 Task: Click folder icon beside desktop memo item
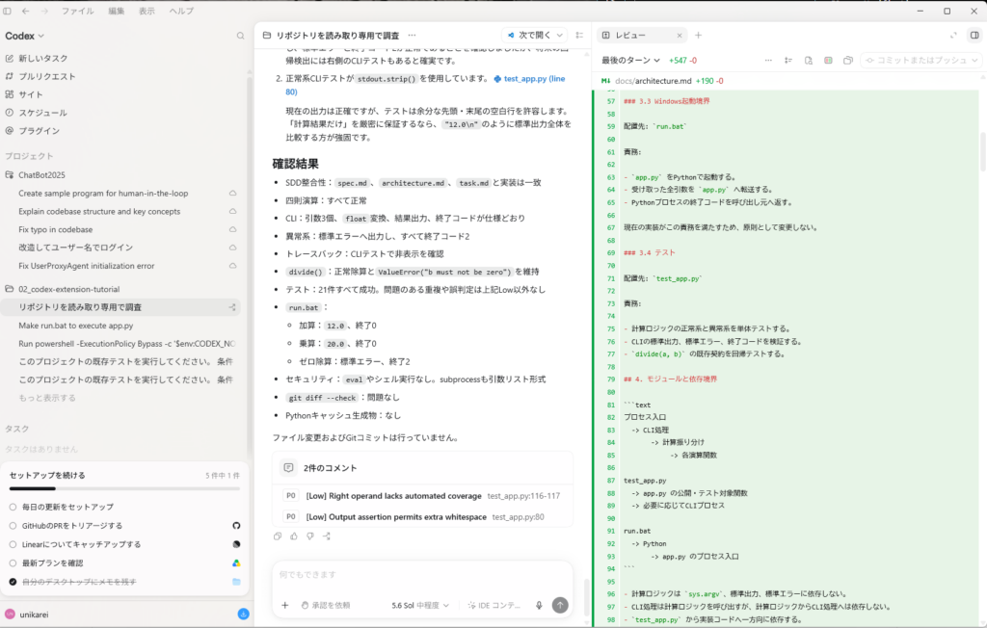pos(236,582)
